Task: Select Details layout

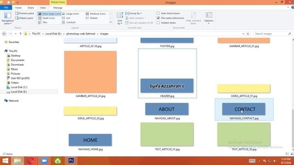Action: [92, 18]
